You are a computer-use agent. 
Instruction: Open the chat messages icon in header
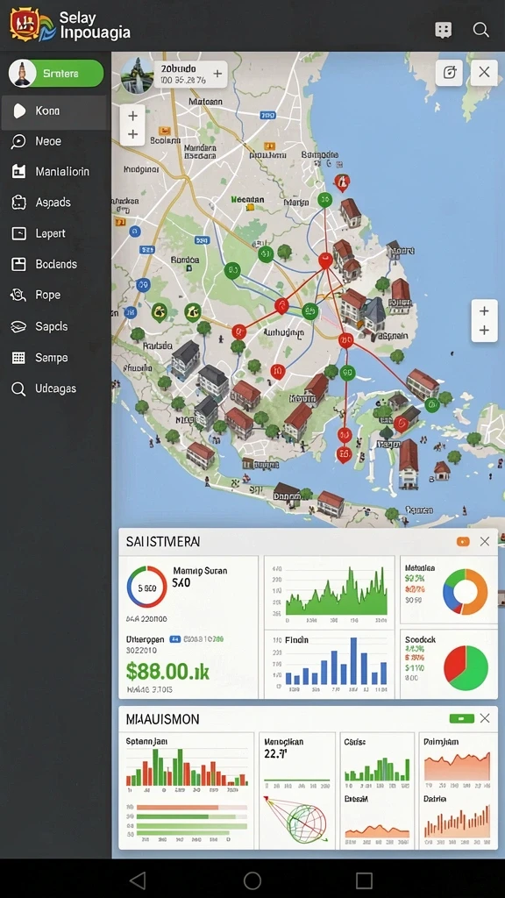click(443, 30)
